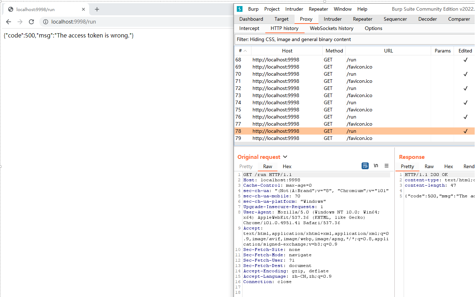Click the browser back arrow
The width and height of the screenshot is (475, 297).
[9, 22]
